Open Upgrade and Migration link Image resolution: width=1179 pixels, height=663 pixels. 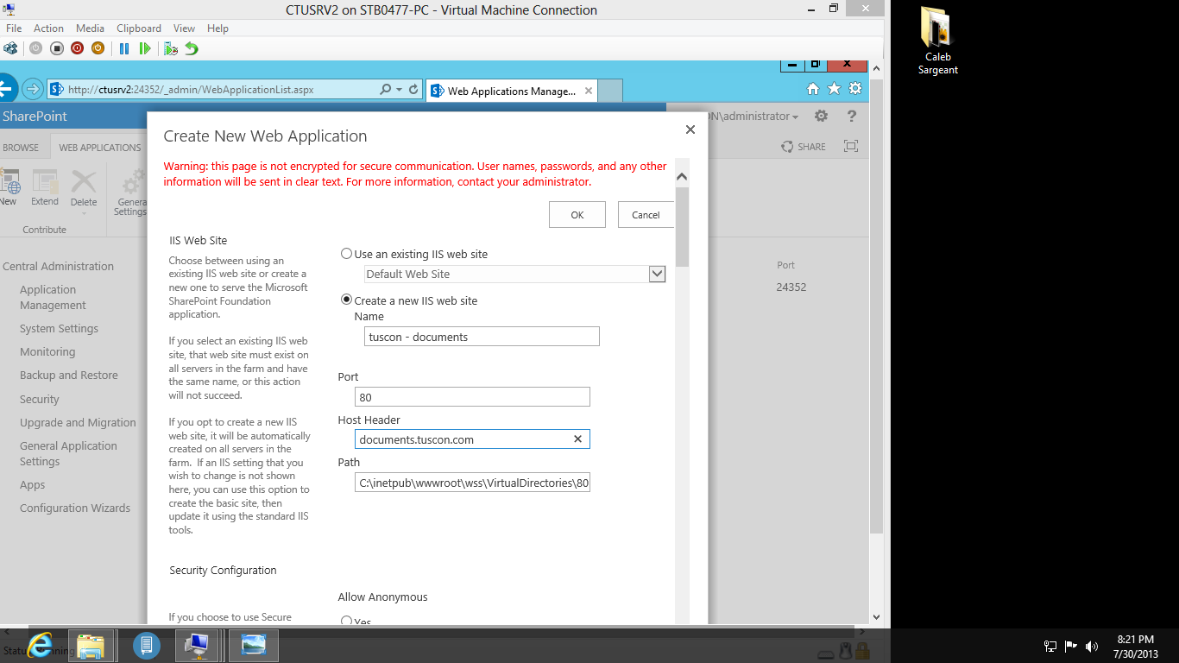[78, 422]
